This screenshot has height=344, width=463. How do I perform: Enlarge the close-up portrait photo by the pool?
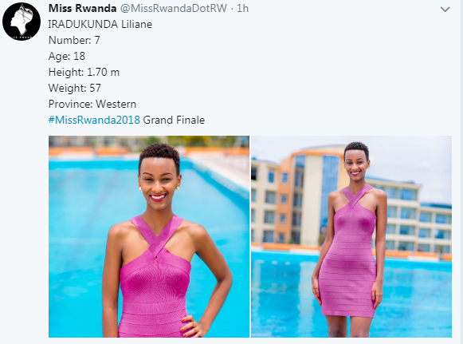coord(149,236)
